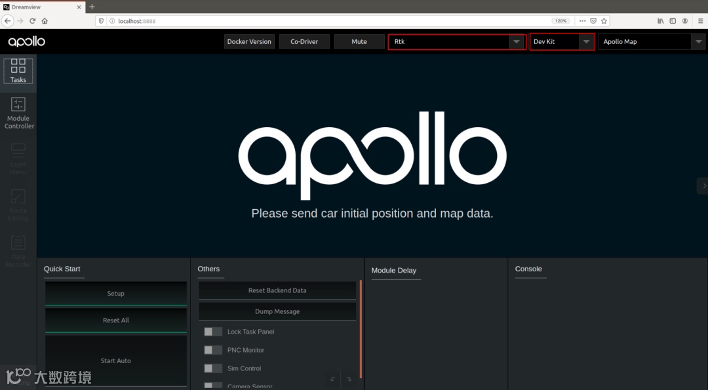This screenshot has height=390, width=708.
Task: Go back with the browser back arrow
Action: point(8,21)
